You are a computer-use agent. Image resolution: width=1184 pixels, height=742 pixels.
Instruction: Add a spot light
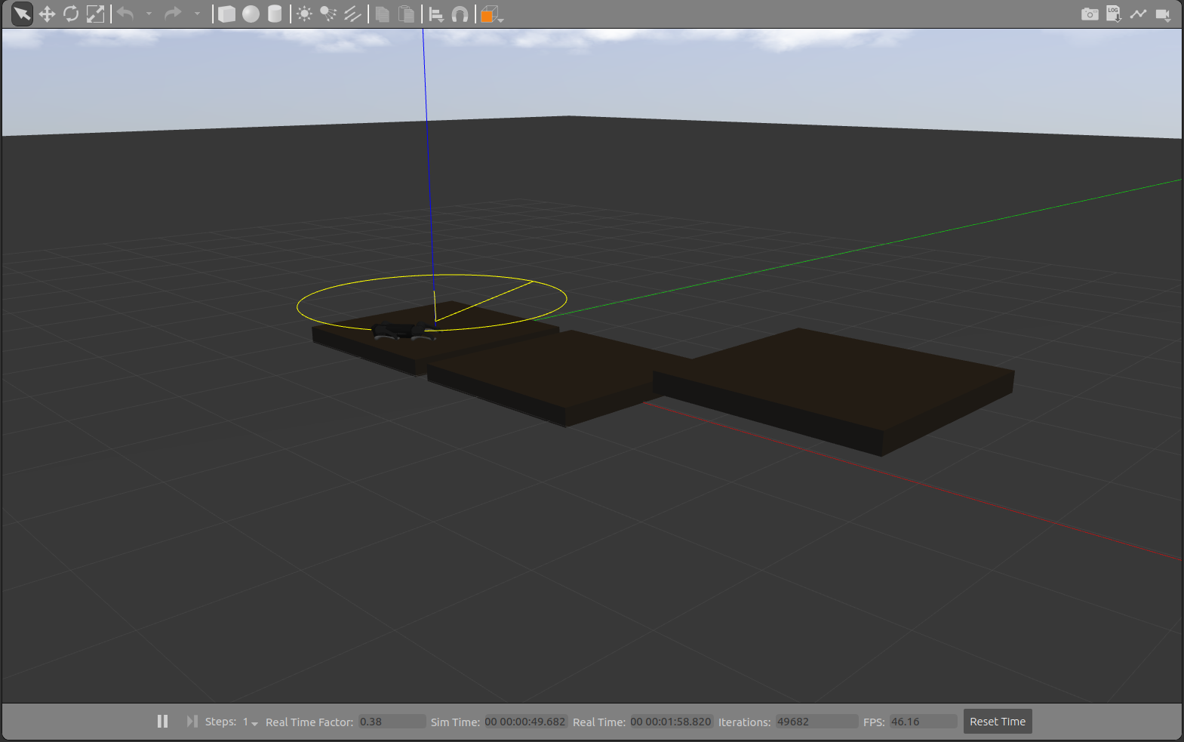(x=328, y=14)
